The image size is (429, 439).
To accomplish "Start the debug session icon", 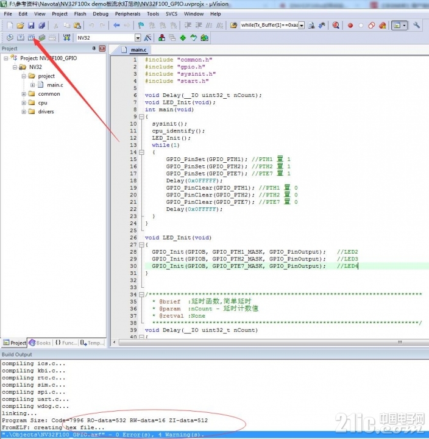I will coord(336,25).
